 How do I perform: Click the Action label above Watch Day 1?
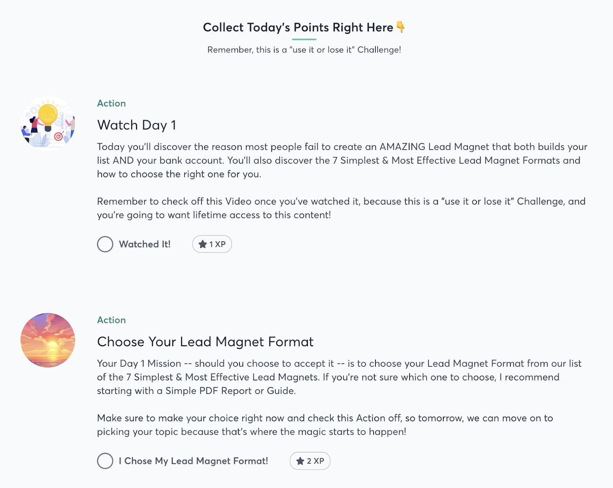click(111, 103)
